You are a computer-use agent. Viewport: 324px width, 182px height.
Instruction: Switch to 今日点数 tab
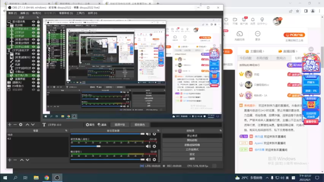tap(245, 58)
